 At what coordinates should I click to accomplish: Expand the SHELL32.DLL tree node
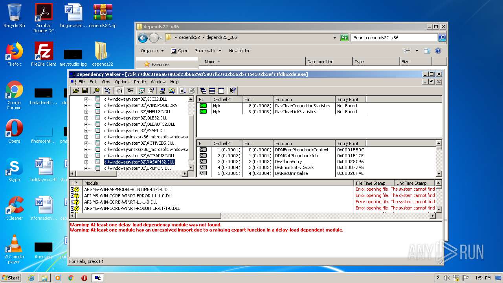pyautogui.click(x=86, y=112)
